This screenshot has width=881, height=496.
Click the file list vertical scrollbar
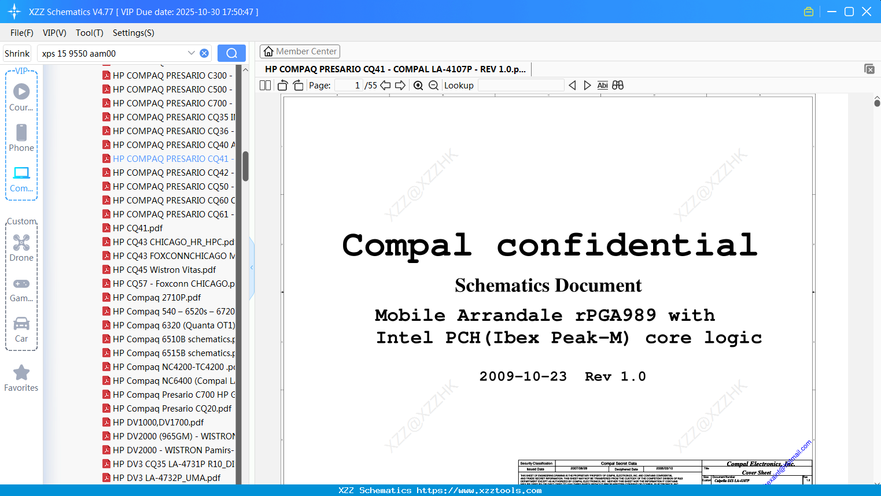coord(245,166)
